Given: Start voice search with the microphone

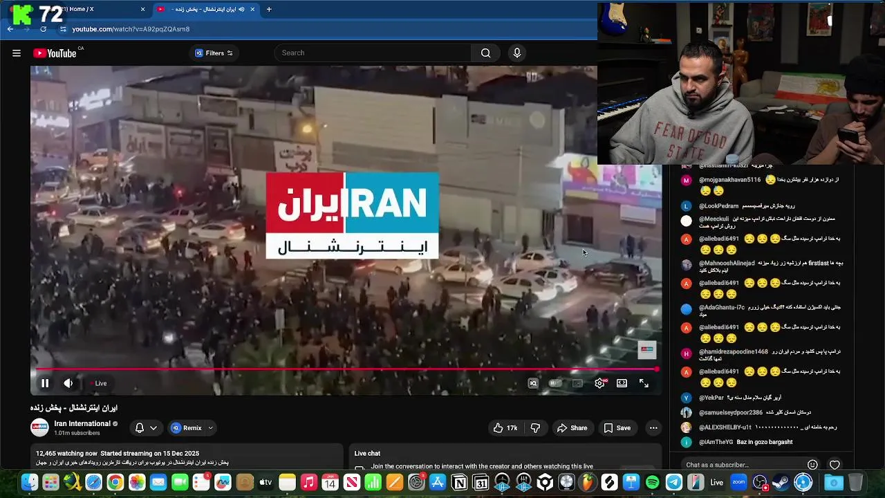Looking at the screenshot, I should coord(516,53).
